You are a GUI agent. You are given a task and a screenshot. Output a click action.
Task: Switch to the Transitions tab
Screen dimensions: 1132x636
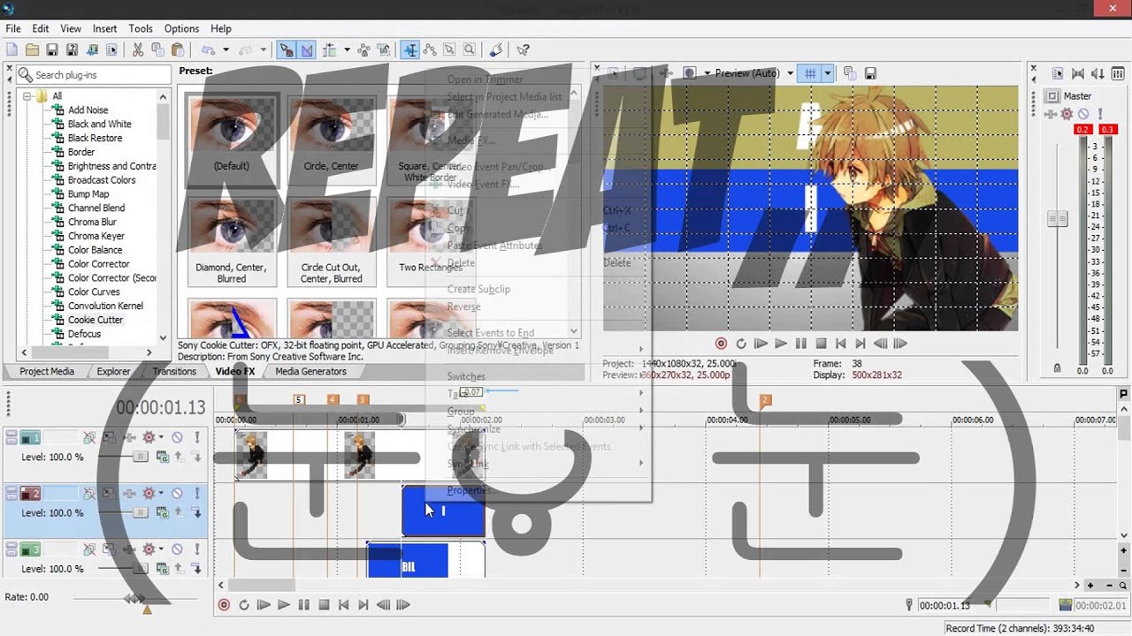pyautogui.click(x=174, y=372)
